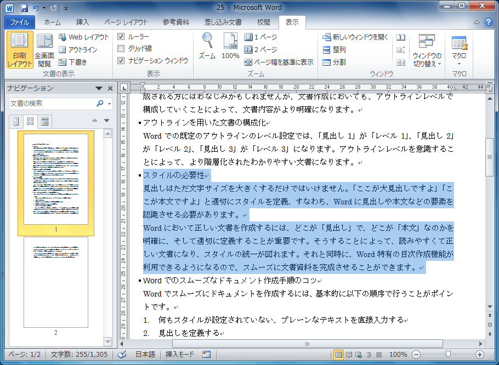The height and width of the screenshot is (365, 499).
Task: Click the tab selector button left of ruler
Action: (124, 88)
